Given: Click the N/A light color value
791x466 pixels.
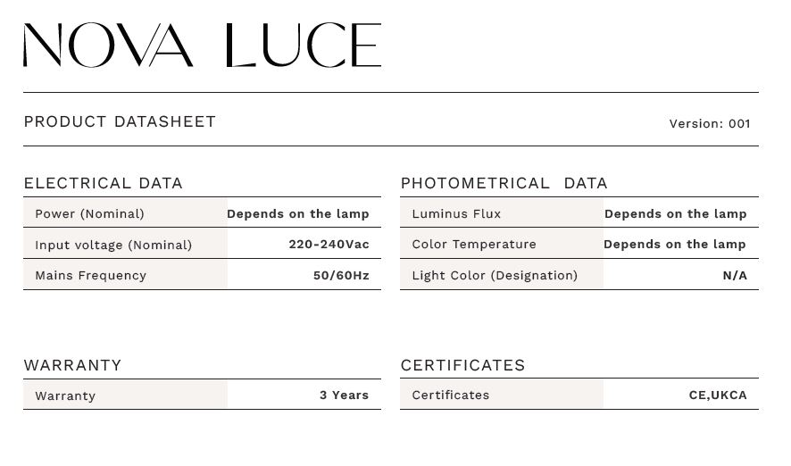Looking at the screenshot, I should [735, 276].
